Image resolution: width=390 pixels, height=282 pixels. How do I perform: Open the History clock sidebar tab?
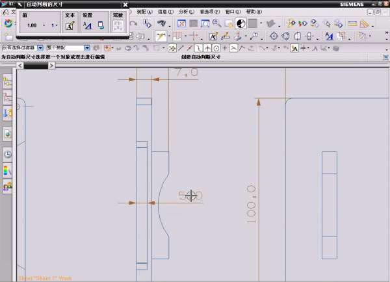[x=7, y=154]
